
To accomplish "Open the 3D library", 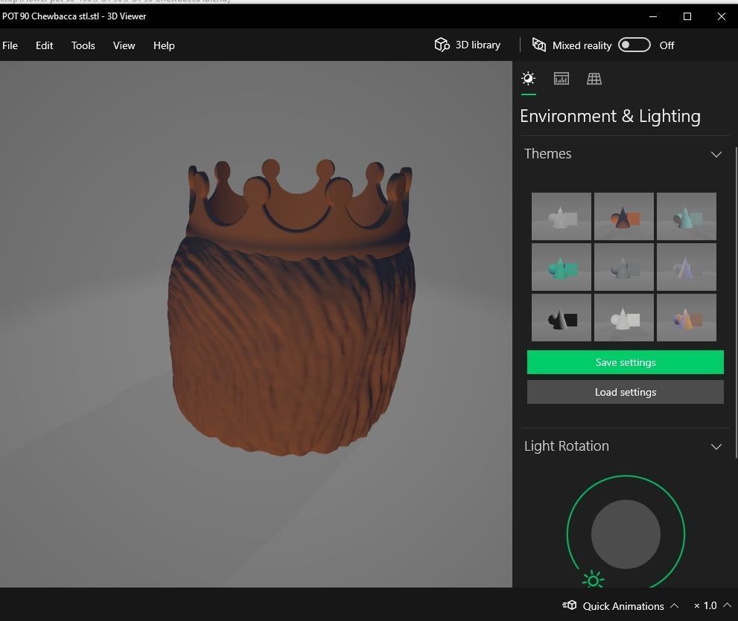I will [x=468, y=45].
